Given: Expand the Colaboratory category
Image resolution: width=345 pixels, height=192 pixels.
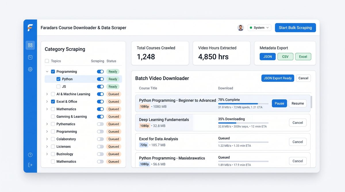Looking at the screenshot, I should click(x=47, y=139).
